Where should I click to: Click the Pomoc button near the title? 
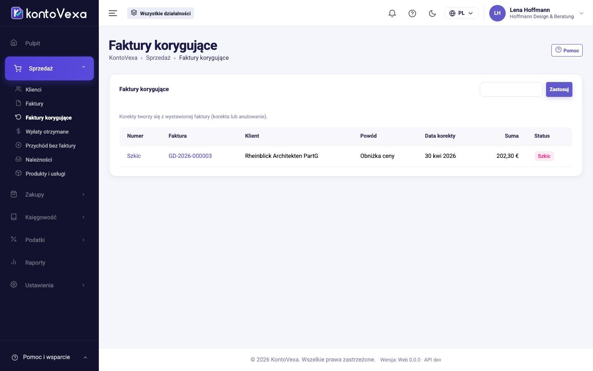(x=567, y=50)
